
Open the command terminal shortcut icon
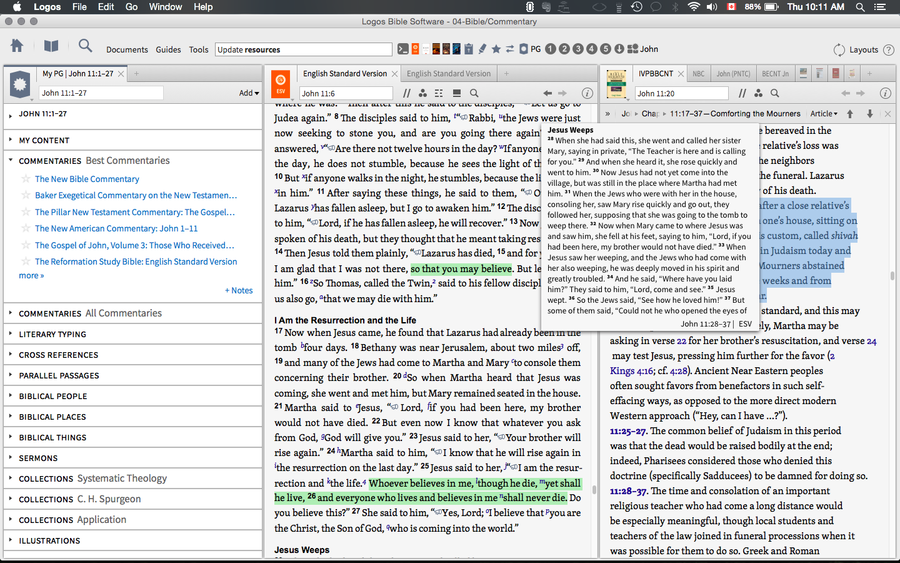[403, 49]
